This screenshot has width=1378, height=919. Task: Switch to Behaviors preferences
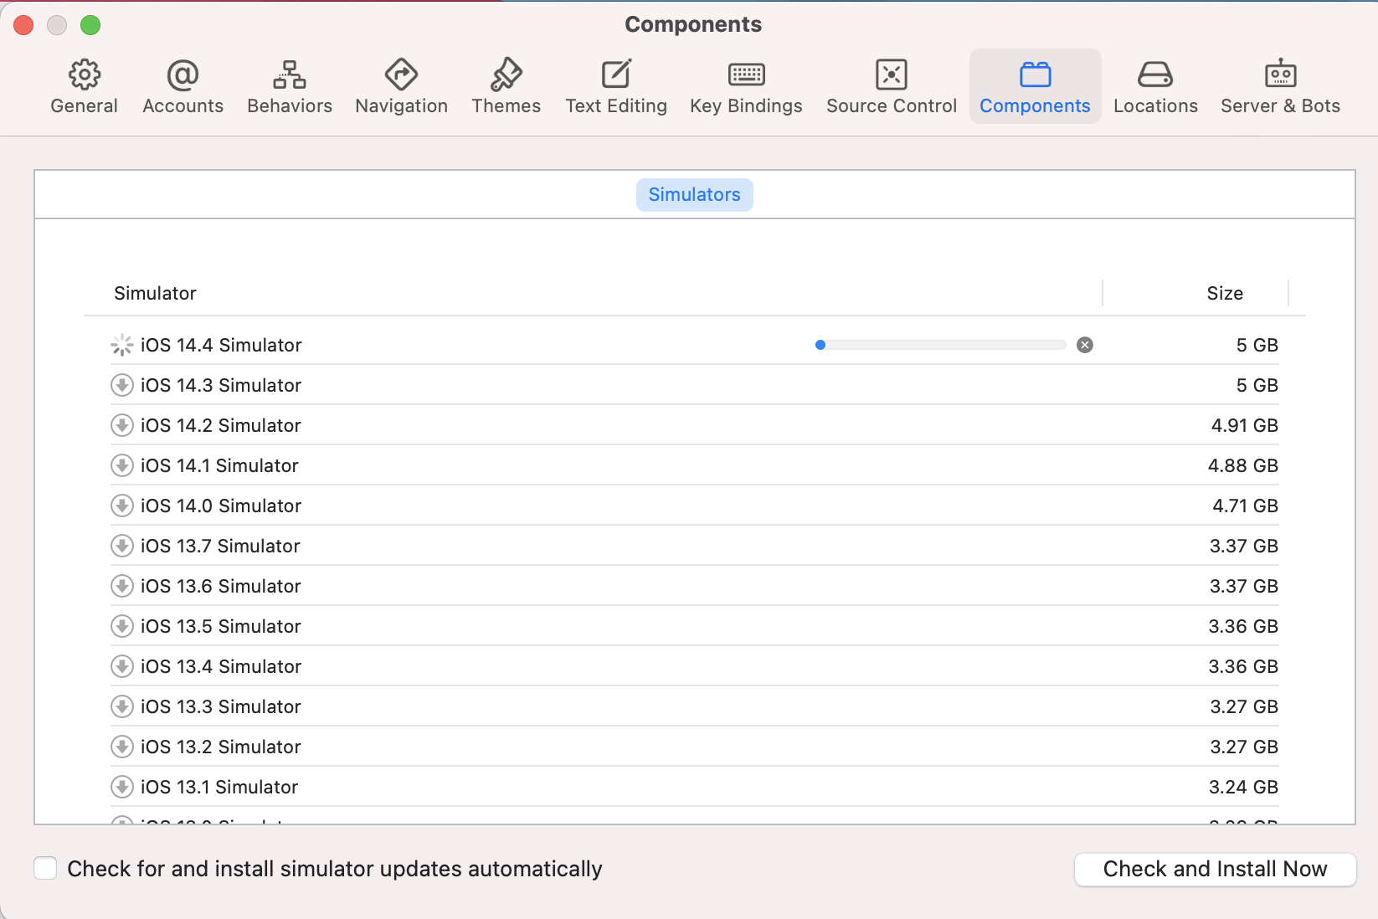coord(290,86)
